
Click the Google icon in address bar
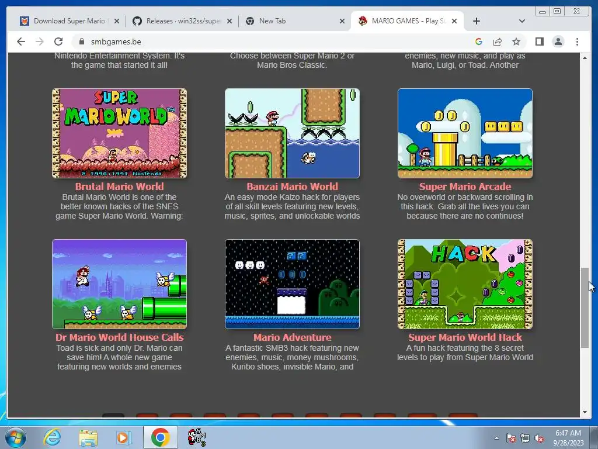click(479, 42)
